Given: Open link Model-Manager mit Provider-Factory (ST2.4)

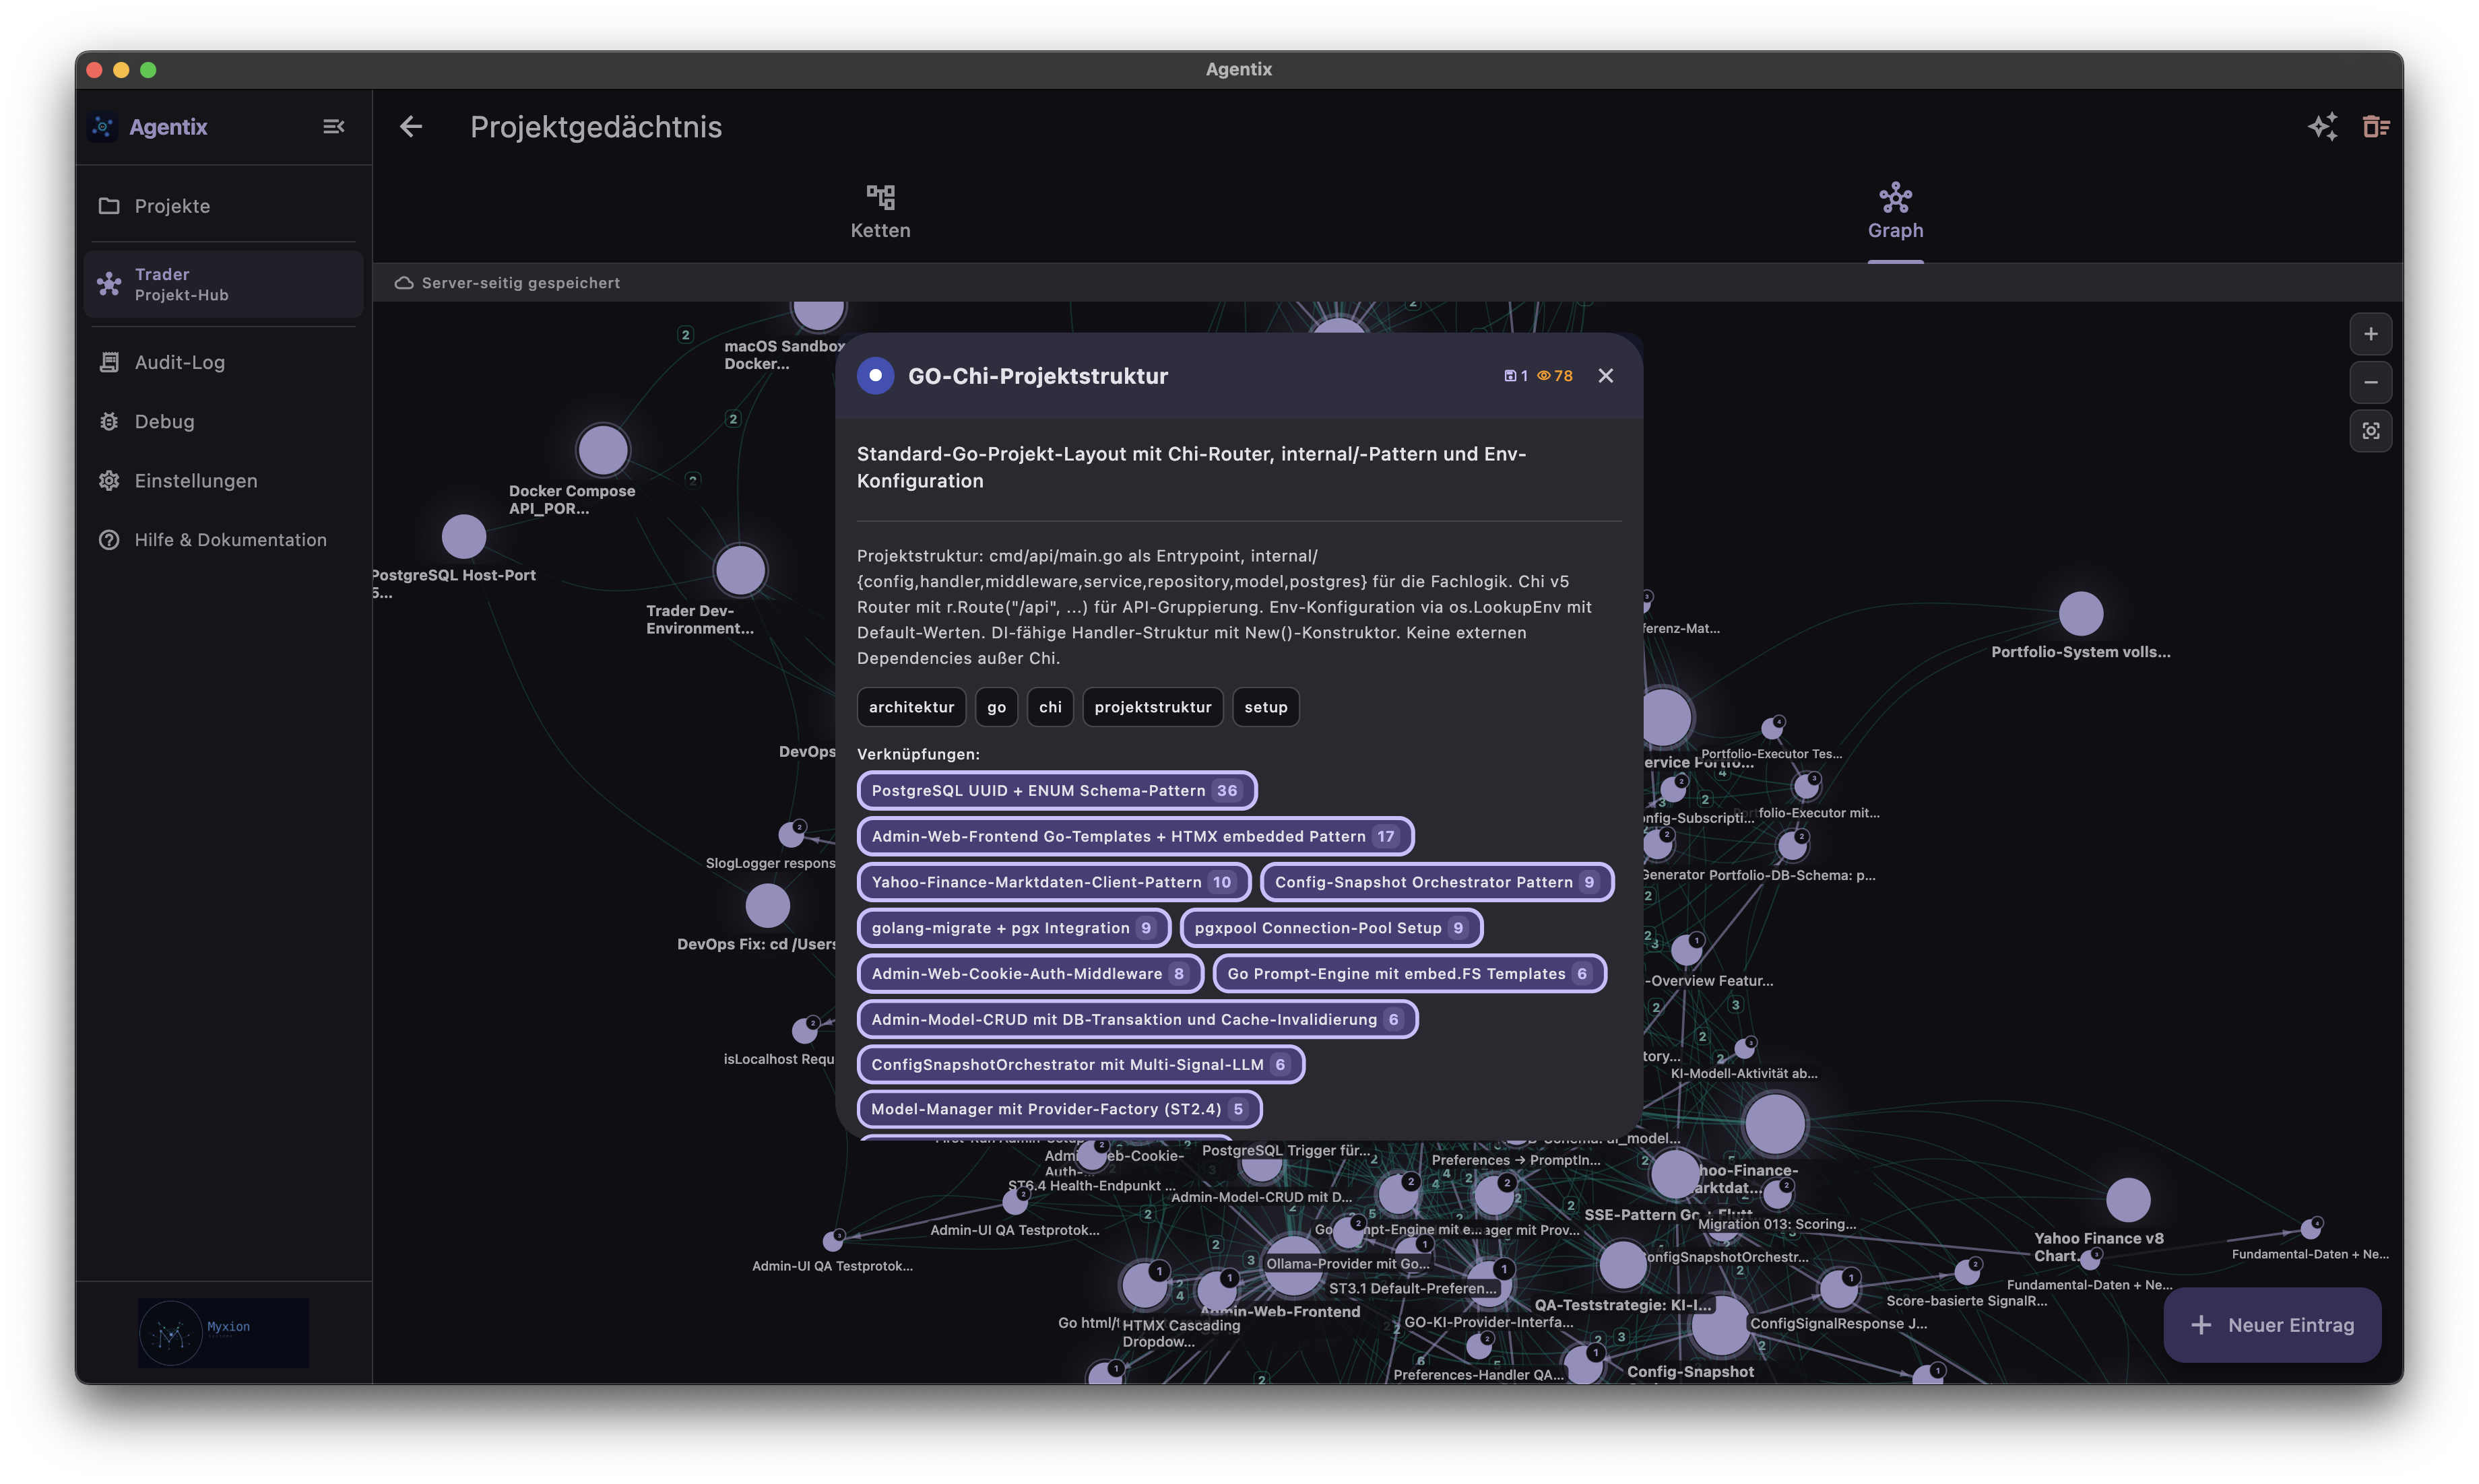Looking at the screenshot, I should (x=1060, y=1108).
